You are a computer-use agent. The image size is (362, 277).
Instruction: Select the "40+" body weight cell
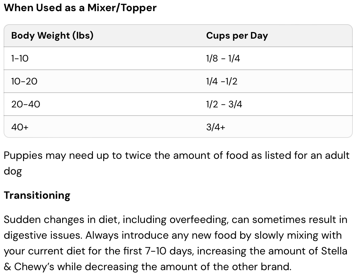20,127
